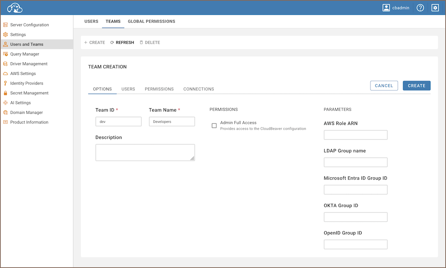Viewport: 446px width, 268px height.
Task: Enable the Admin Full Access checkbox
Action: click(x=214, y=126)
